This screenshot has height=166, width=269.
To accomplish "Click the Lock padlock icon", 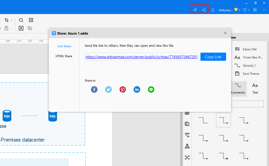I will coord(6,28).
